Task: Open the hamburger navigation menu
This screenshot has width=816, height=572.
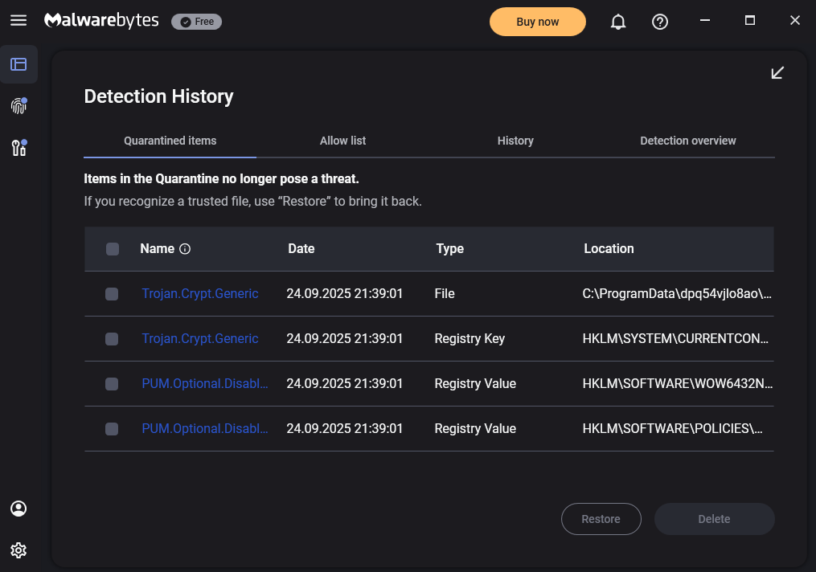Action: [x=18, y=21]
